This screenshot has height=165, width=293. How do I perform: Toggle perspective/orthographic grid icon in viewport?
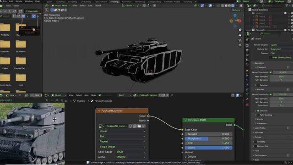coord(240,45)
